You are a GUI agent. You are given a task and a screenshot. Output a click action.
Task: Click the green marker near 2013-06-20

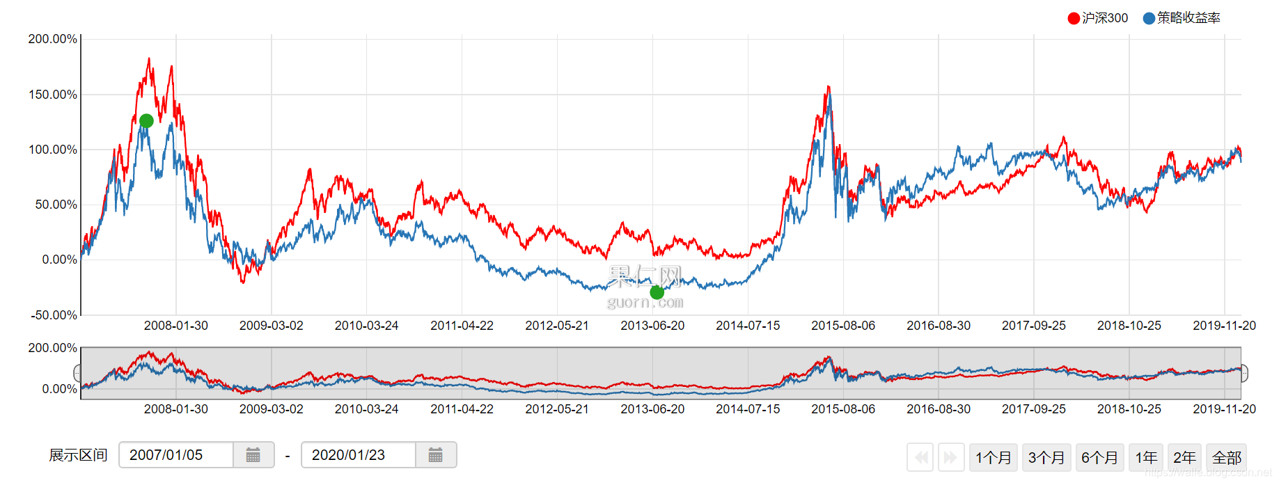(657, 292)
